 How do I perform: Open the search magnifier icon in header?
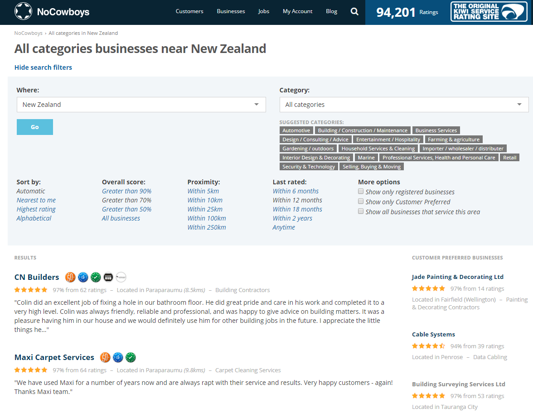coord(354,12)
